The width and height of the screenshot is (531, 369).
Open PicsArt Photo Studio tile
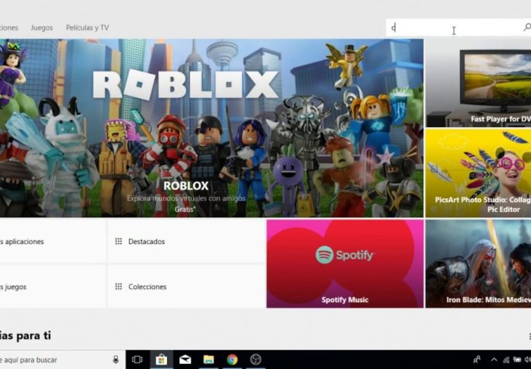click(x=478, y=173)
